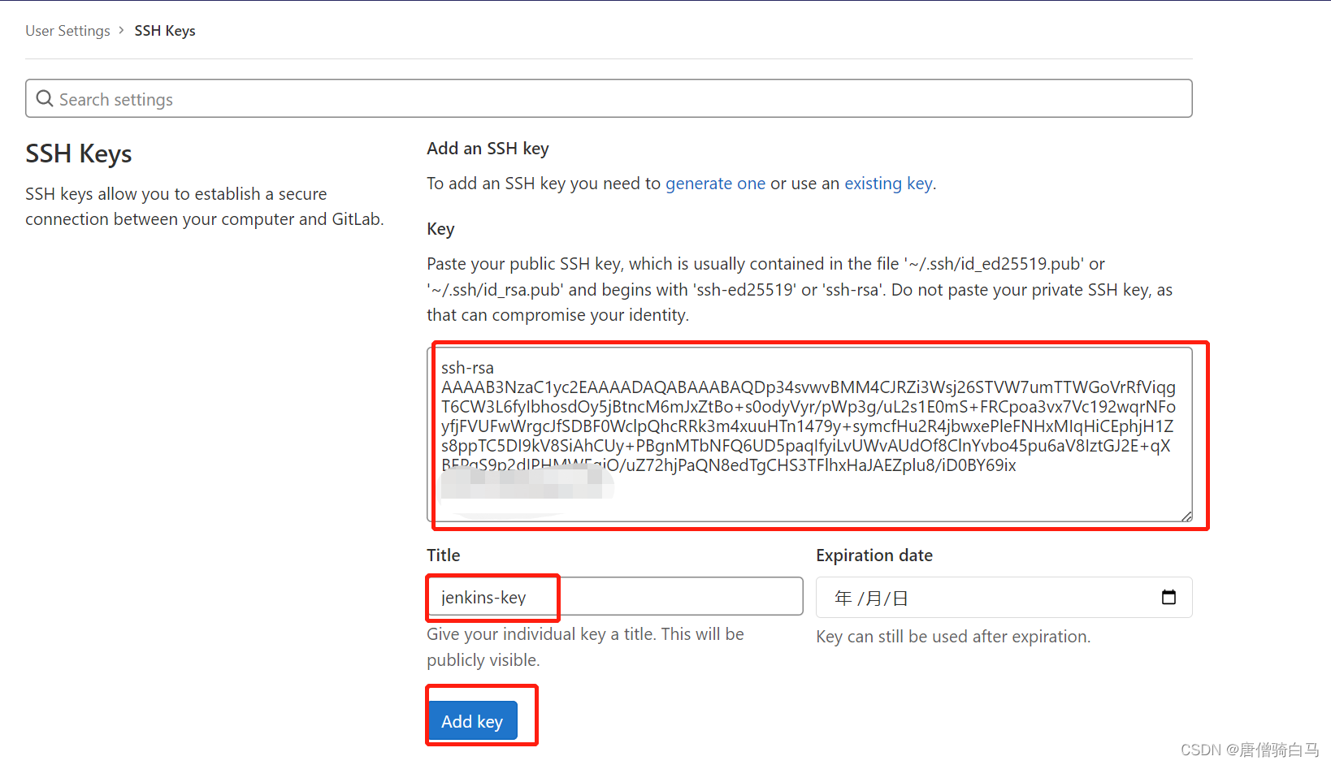The width and height of the screenshot is (1331, 765).
Task: Click the 'SSH keys allow you to establish' description
Action: [x=204, y=206]
